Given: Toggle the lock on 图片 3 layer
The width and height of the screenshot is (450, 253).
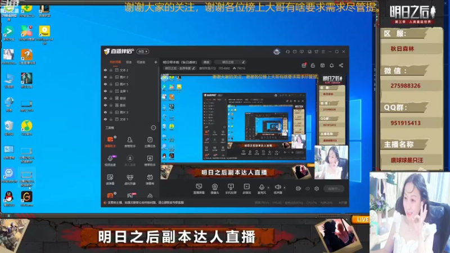Looking at the screenshot, I should pyautogui.click(x=111, y=112).
